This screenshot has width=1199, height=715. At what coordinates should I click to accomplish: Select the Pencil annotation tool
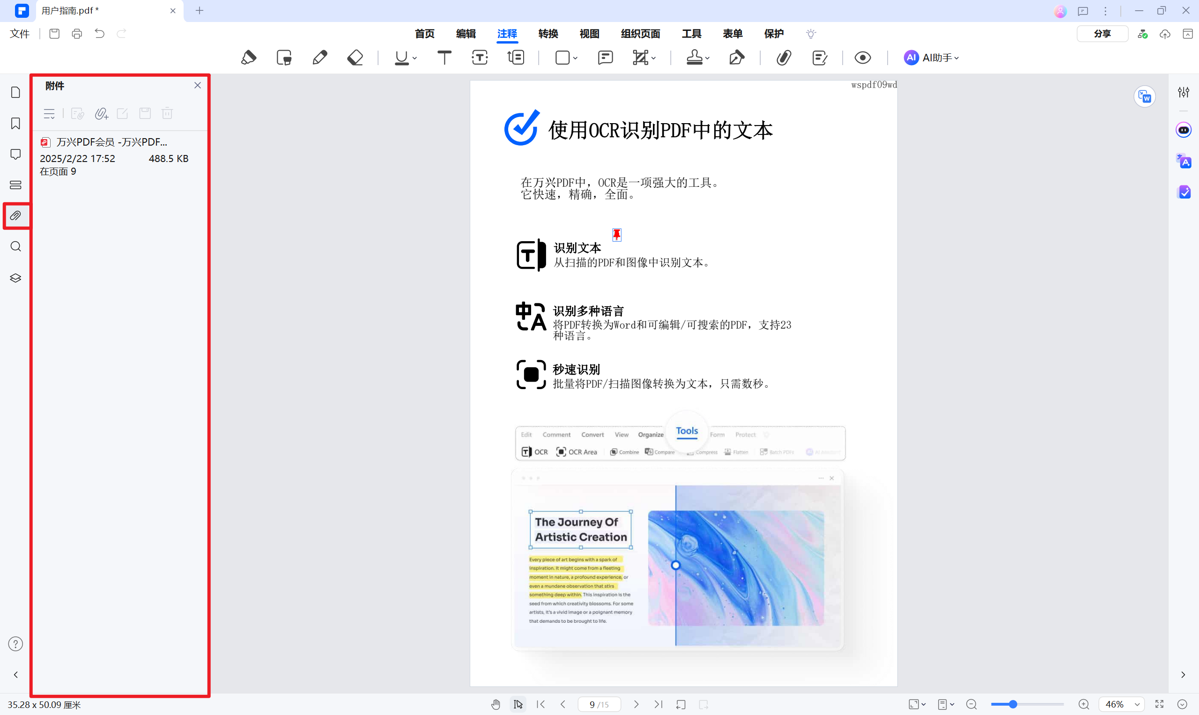click(319, 57)
